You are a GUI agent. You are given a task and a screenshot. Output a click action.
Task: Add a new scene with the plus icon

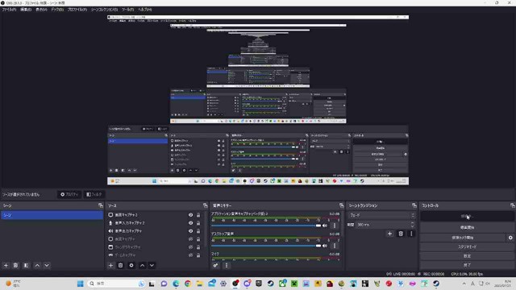pyautogui.click(x=6, y=265)
